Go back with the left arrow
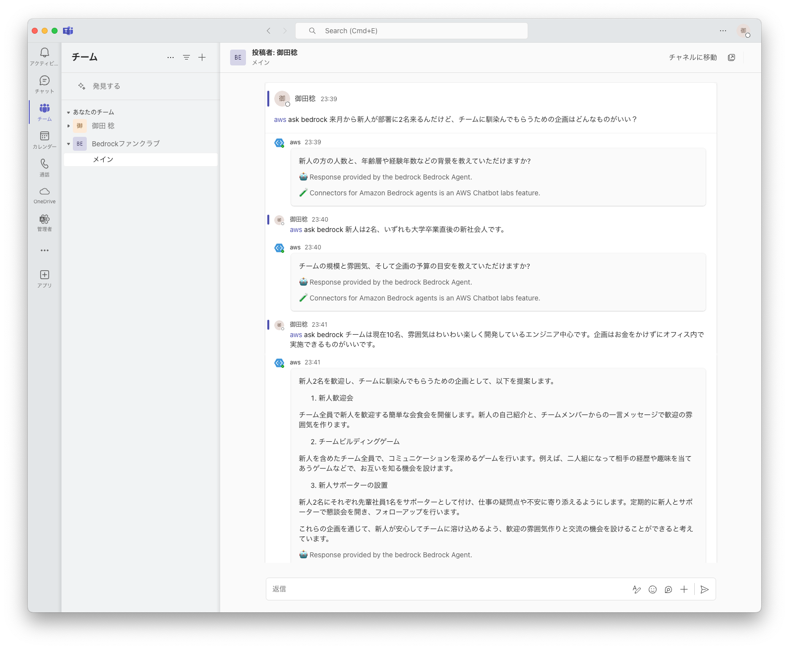 click(x=269, y=31)
